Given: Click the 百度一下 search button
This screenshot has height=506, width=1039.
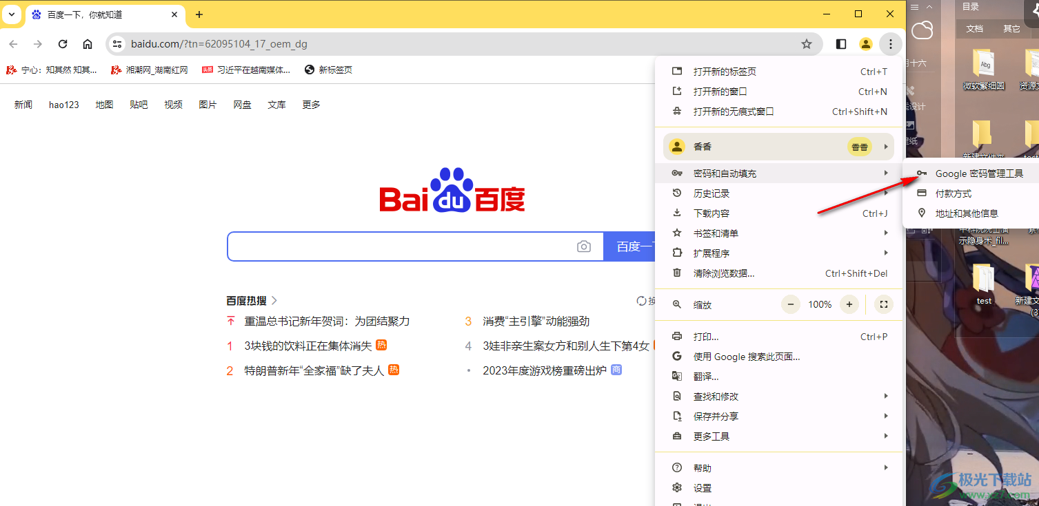Looking at the screenshot, I should tap(629, 246).
